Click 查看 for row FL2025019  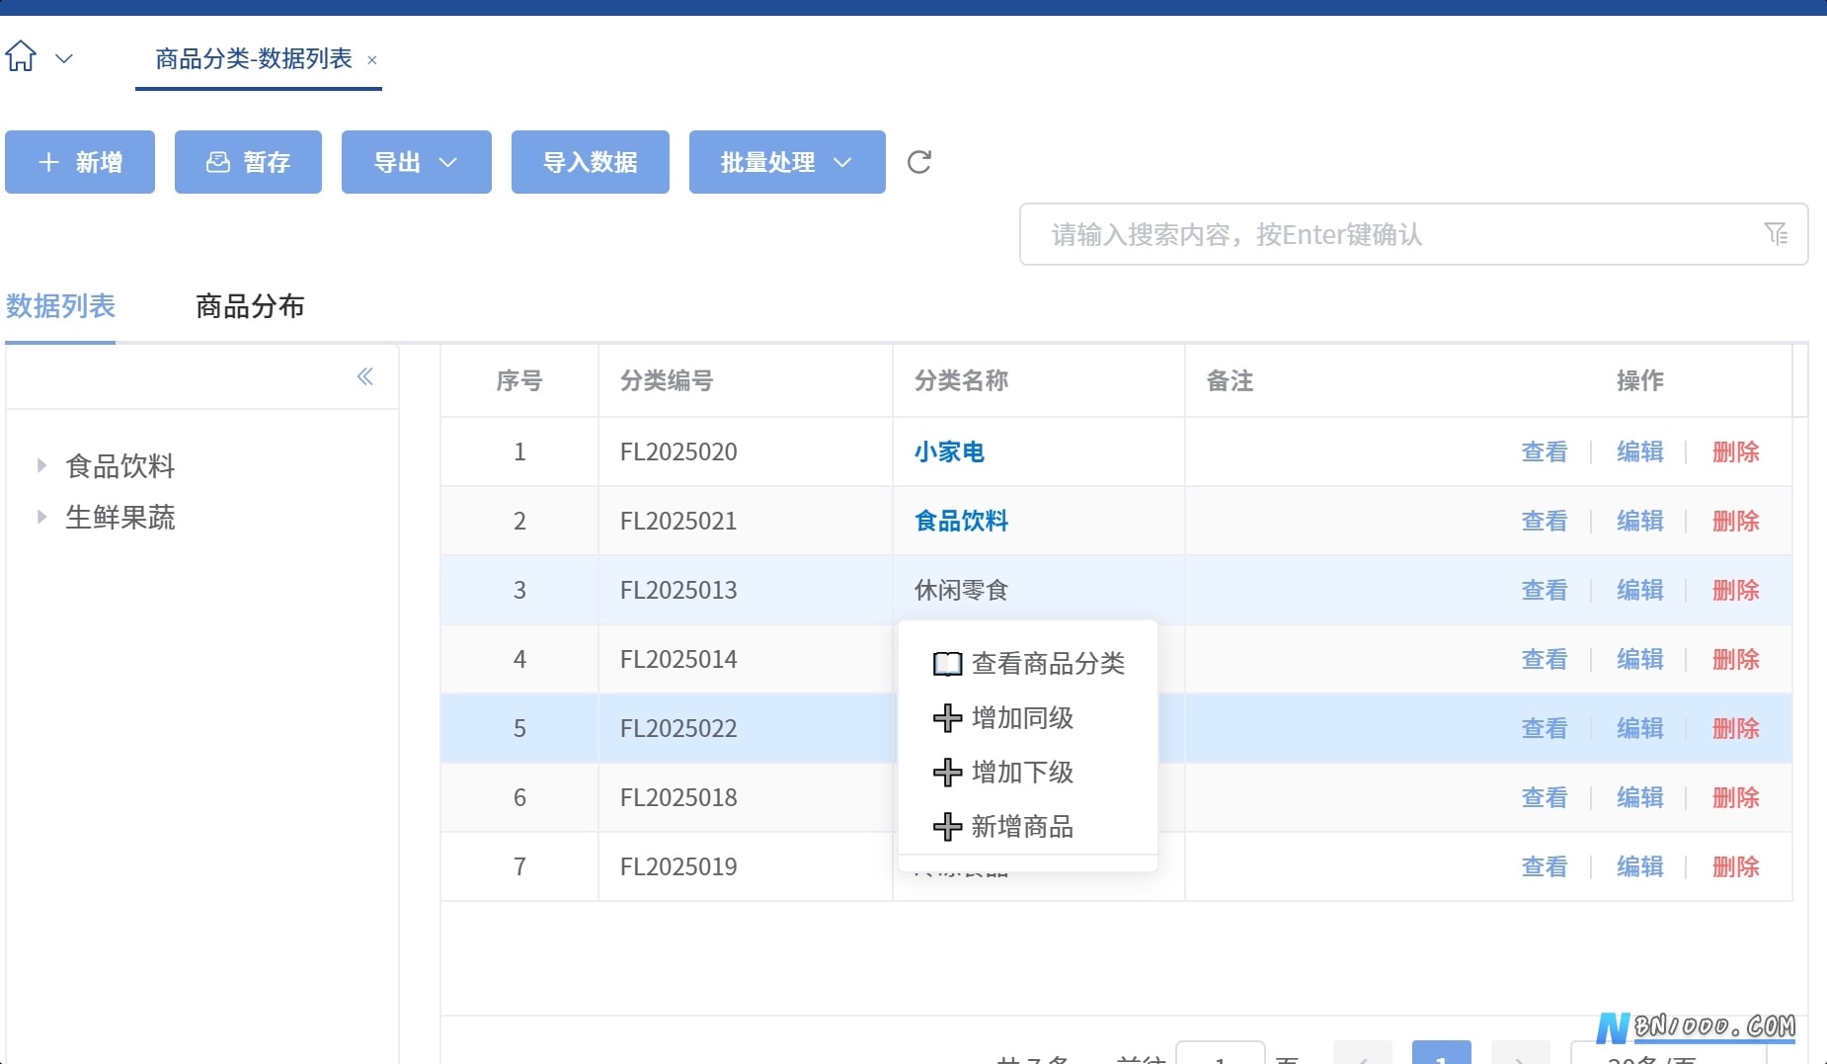pos(1545,866)
